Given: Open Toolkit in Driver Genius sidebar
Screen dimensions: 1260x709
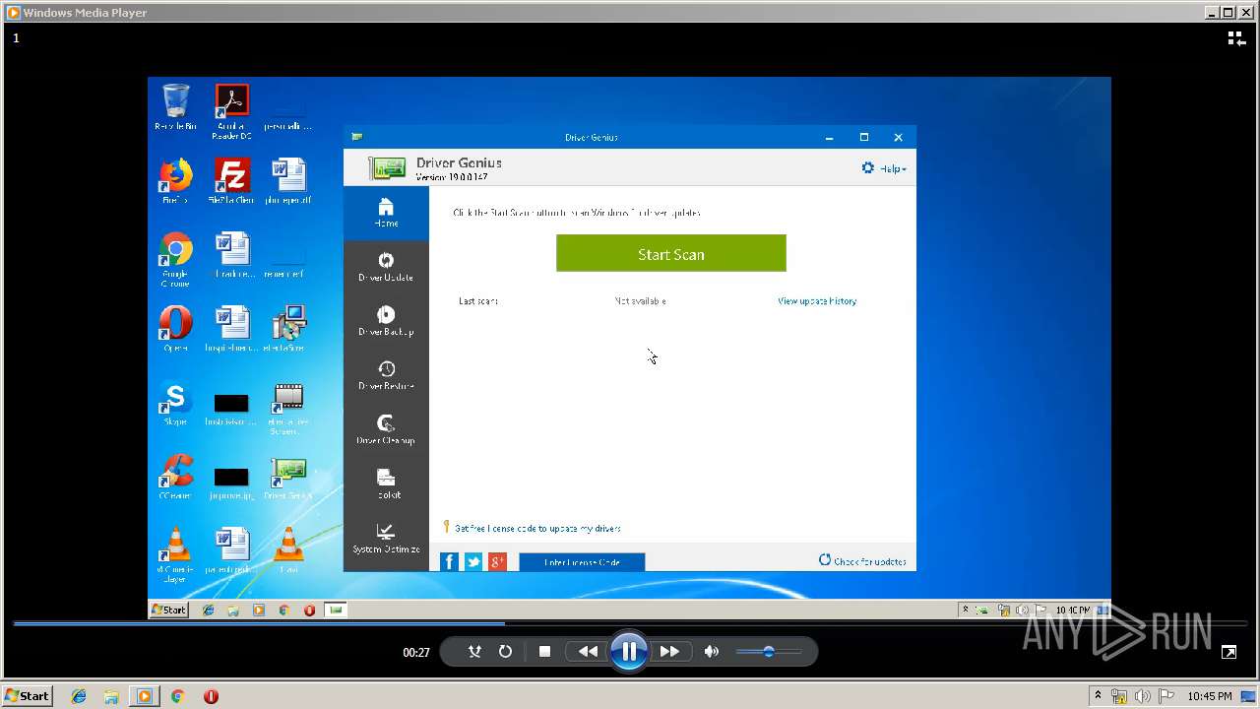Looking at the screenshot, I should coord(386,483).
